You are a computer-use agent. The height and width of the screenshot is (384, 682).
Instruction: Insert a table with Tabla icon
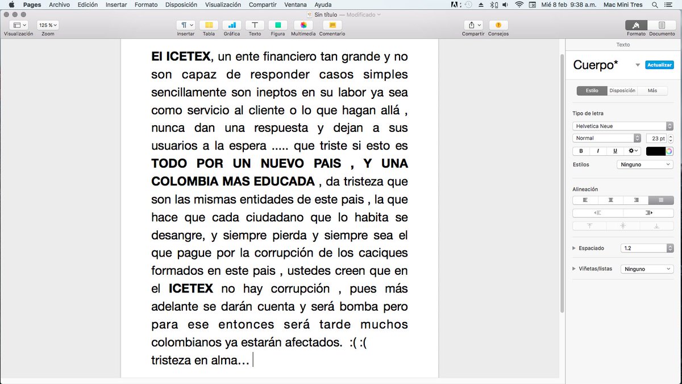point(209,25)
